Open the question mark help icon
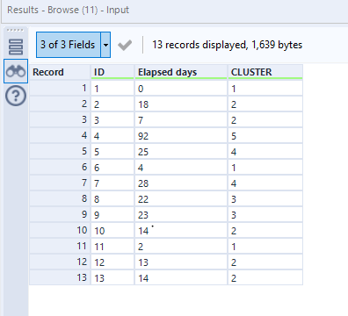This screenshot has height=316, width=348. click(16, 96)
